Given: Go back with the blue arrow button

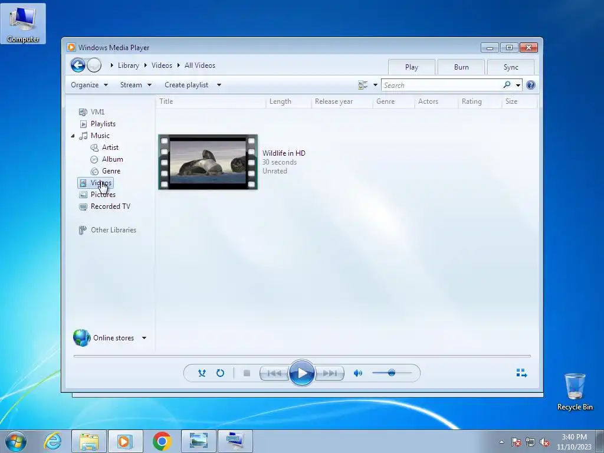Looking at the screenshot, I should click(x=78, y=65).
